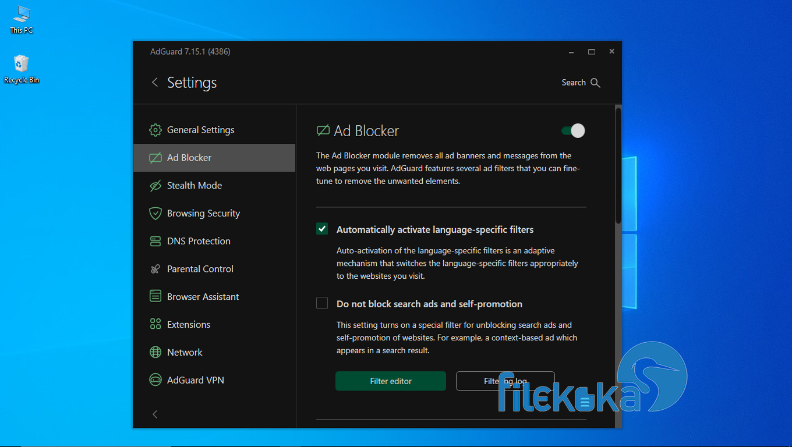Select the Recycle Bin desktop icon
The image size is (792, 447).
click(22, 69)
